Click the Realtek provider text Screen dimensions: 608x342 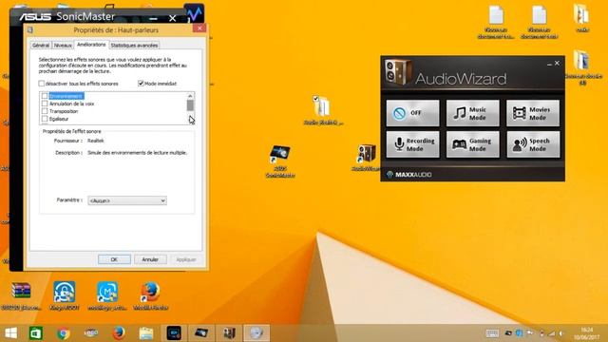tap(95, 141)
